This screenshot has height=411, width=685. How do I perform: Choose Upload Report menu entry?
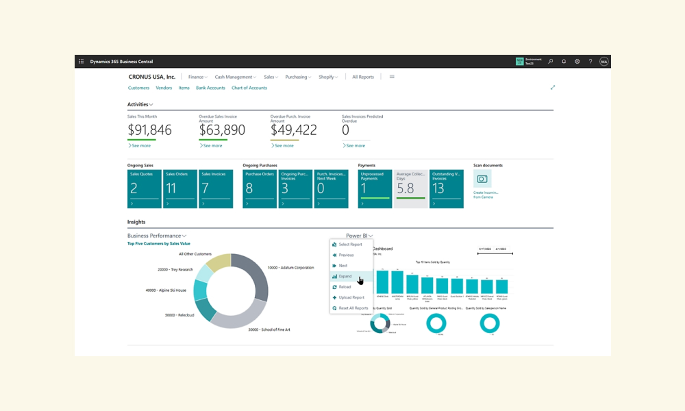point(351,297)
